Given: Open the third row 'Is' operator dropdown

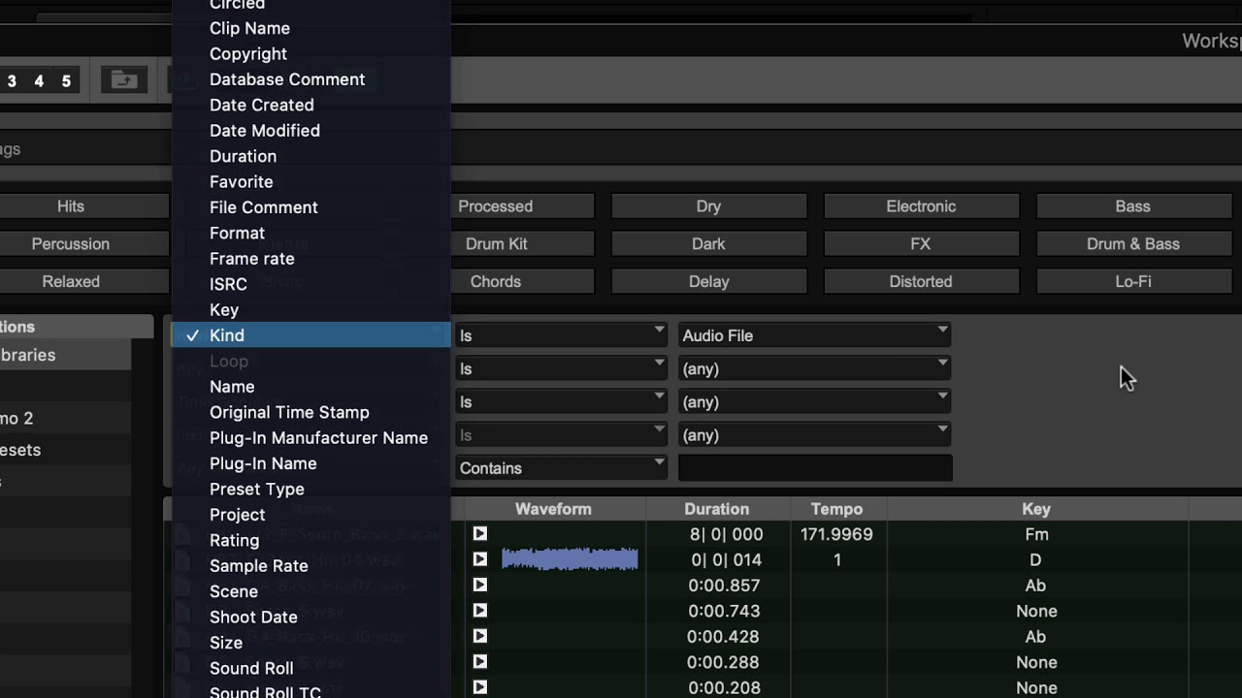Looking at the screenshot, I should [561, 401].
